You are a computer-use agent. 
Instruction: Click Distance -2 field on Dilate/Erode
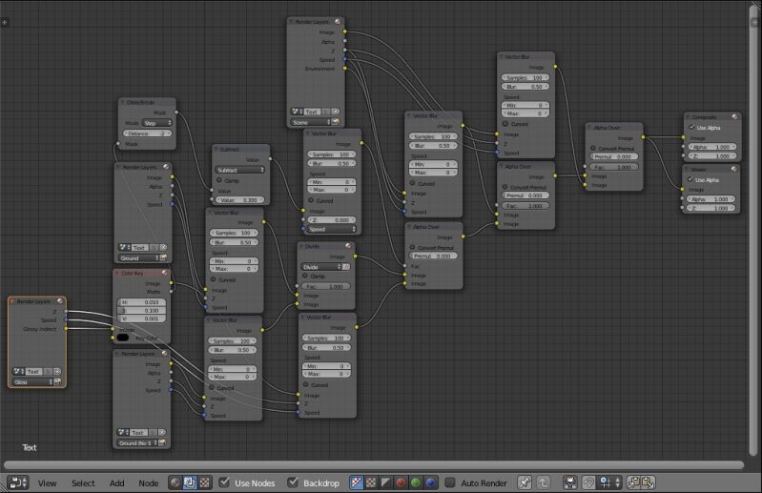[x=147, y=134]
